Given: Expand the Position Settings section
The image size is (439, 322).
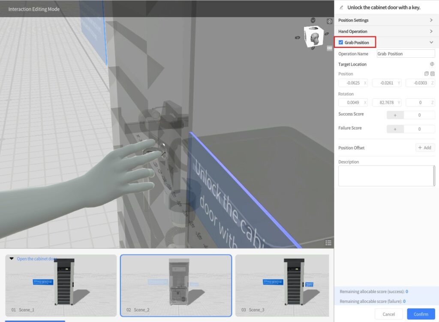Looking at the screenshot, I should [431, 20].
